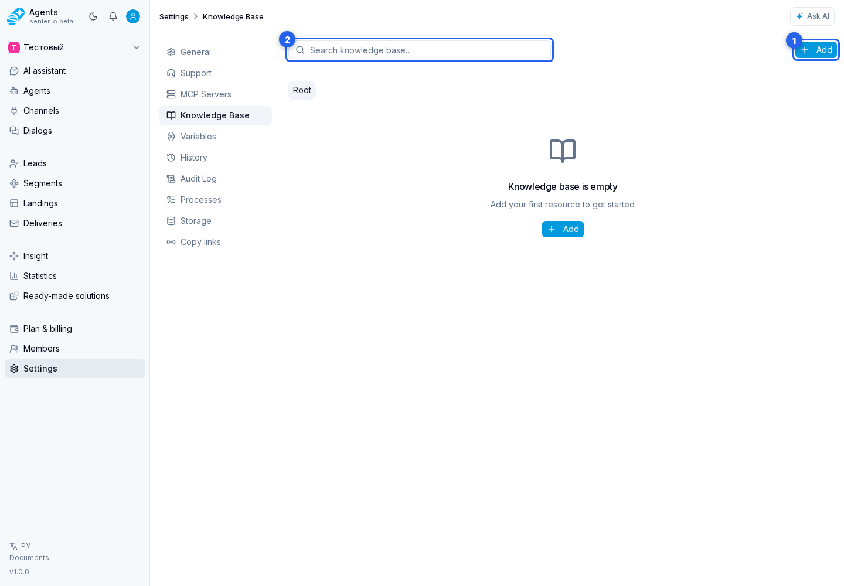
Task: Open notifications bell icon
Action: 113,16
